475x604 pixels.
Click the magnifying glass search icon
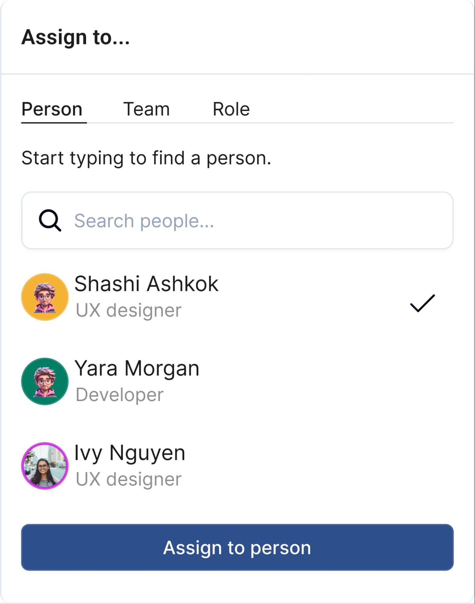coord(50,221)
